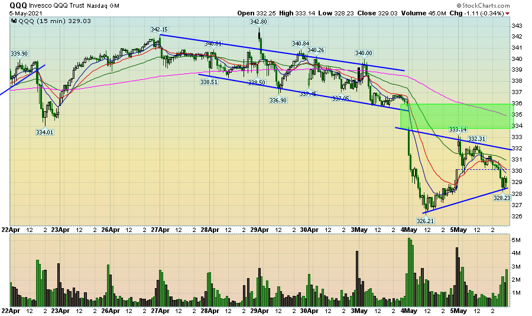Viewport: 532px width, 316px height.
Task: Click 330 on the price axis
Action: (x=517, y=171)
